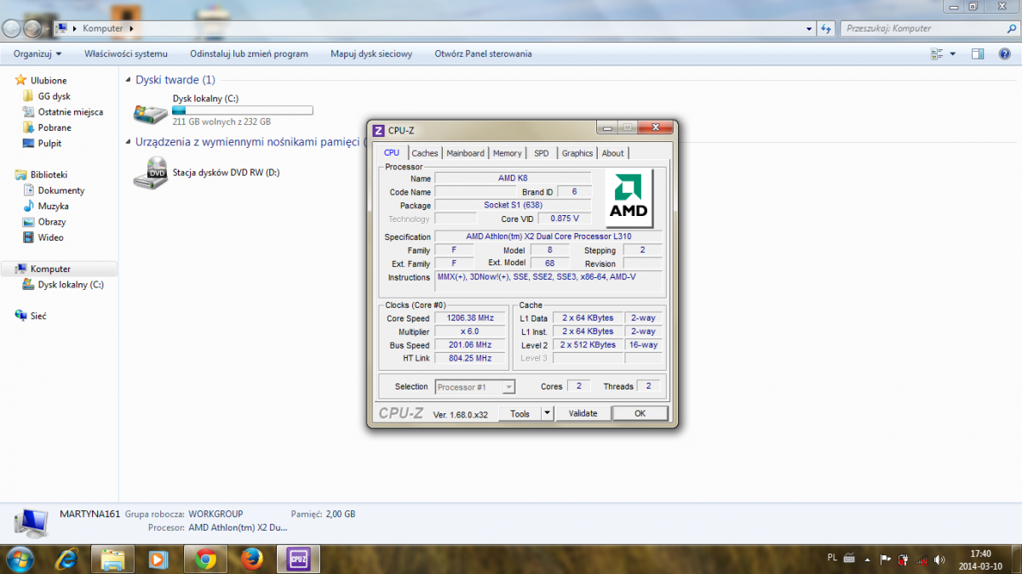This screenshot has width=1022, height=574.
Task: Click the Explorer help question mark icon
Action: (x=1003, y=54)
